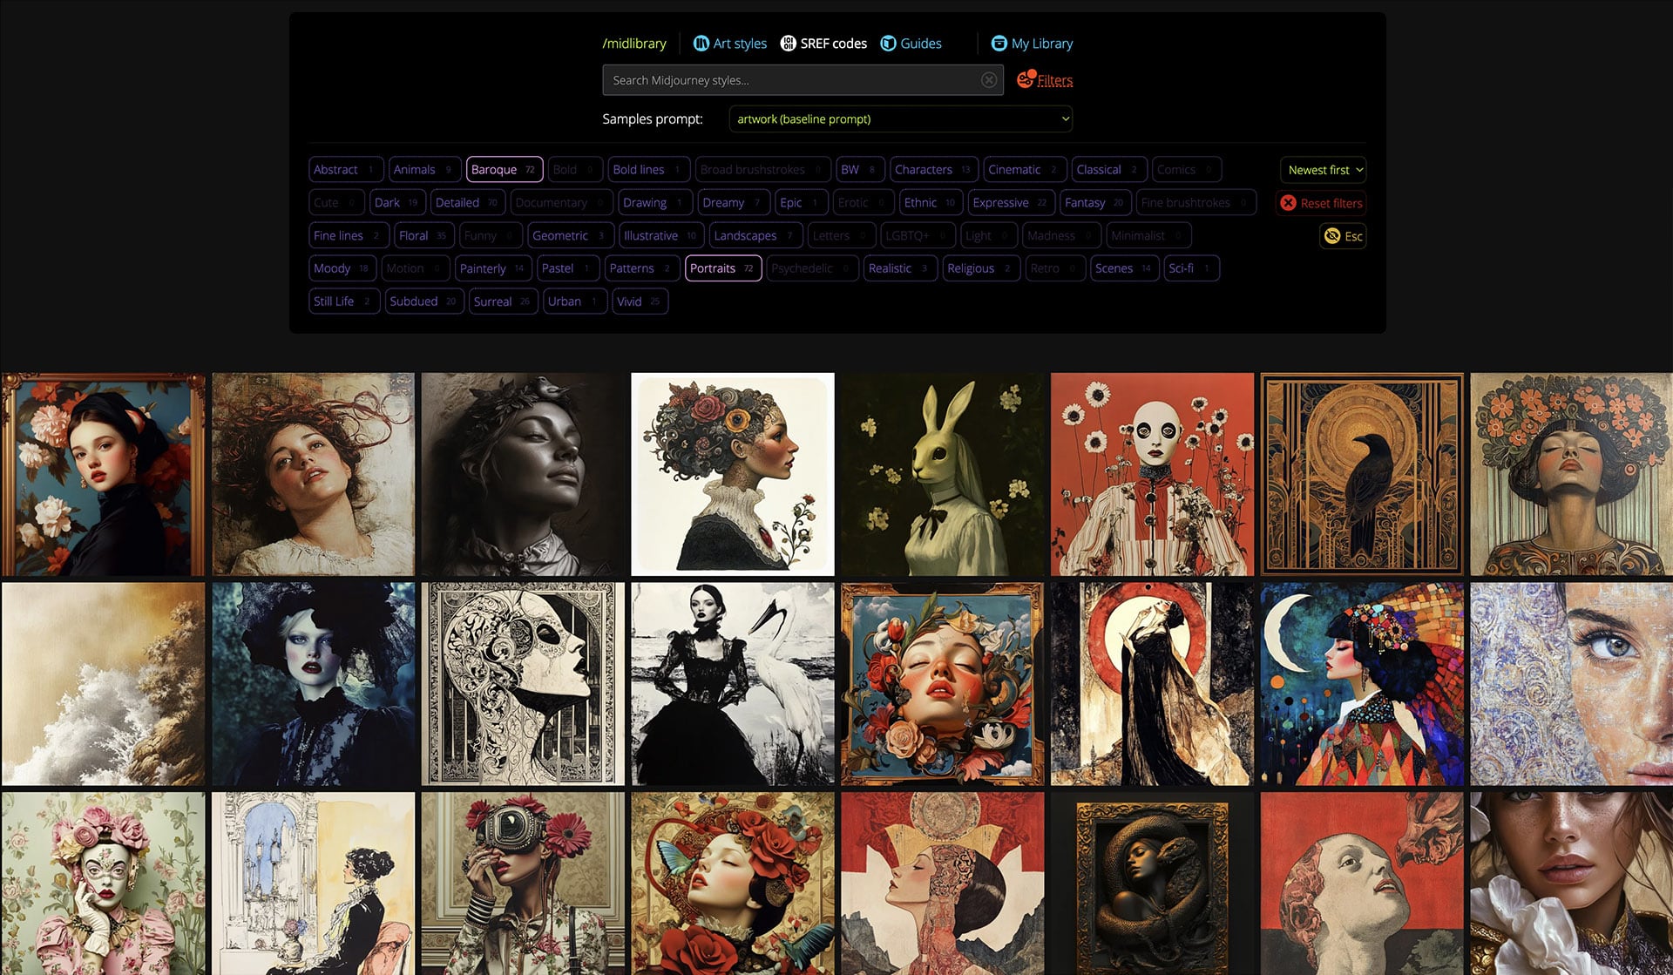This screenshot has width=1673, height=975.
Task: Click the Art styles icon
Action: (701, 44)
